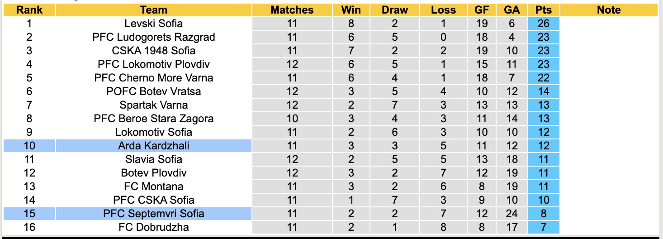The width and height of the screenshot is (663, 239).
Task: Click the PFC Ludogorets Razgrad team name
Action: (x=154, y=37)
